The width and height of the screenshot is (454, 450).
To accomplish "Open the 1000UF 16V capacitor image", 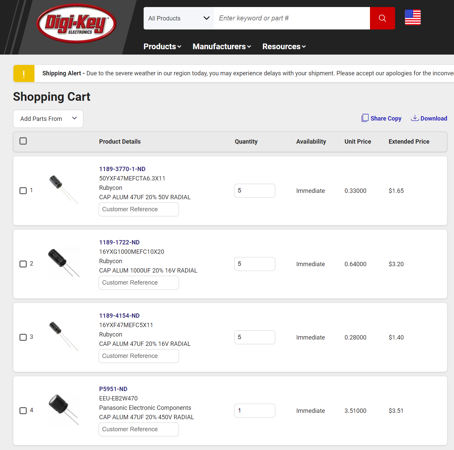I will coord(64,263).
